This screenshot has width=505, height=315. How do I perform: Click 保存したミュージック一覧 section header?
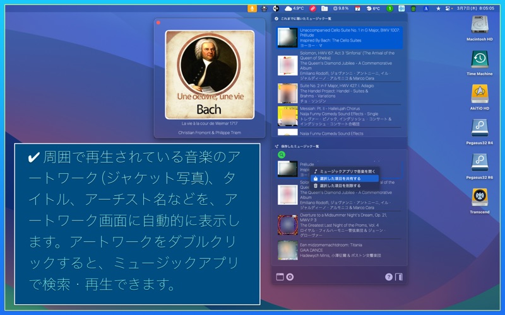pyautogui.click(x=300, y=146)
